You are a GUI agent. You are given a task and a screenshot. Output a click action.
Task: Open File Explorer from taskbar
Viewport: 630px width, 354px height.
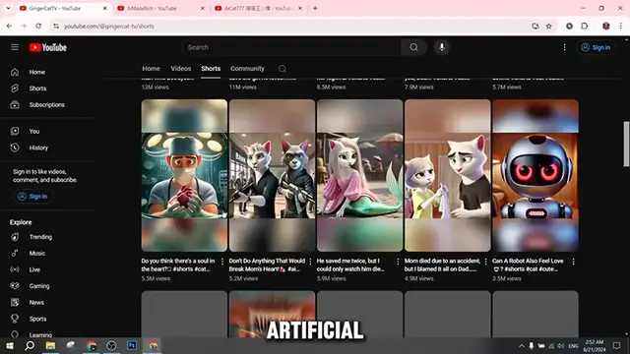pyautogui.click(x=50, y=345)
